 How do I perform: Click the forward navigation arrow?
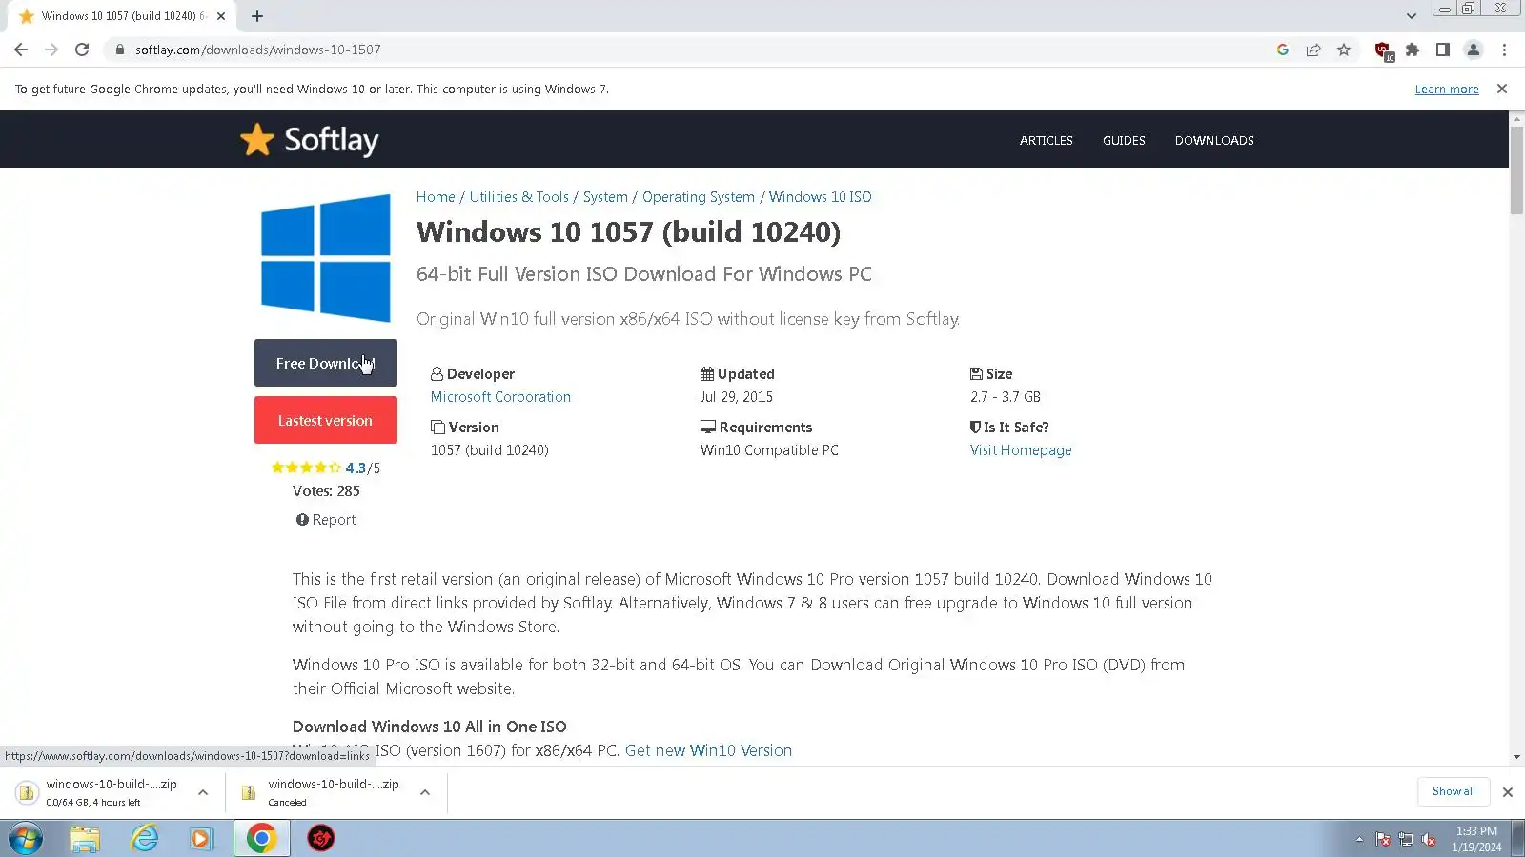(51, 50)
